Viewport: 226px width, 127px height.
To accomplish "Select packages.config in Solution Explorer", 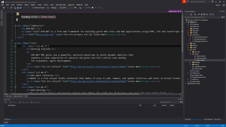I will 197,75.
